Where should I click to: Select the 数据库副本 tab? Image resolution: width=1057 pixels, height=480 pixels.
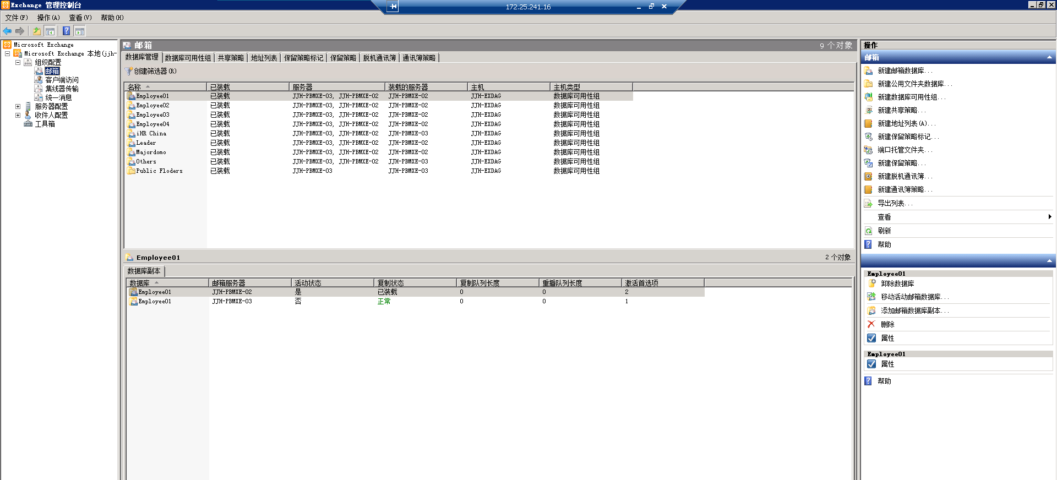click(144, 271)
